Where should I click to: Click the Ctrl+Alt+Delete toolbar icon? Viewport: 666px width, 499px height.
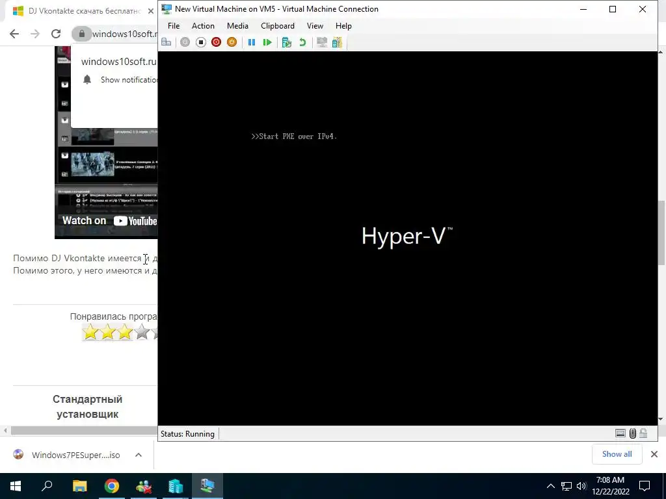click(x=166, y=42)
